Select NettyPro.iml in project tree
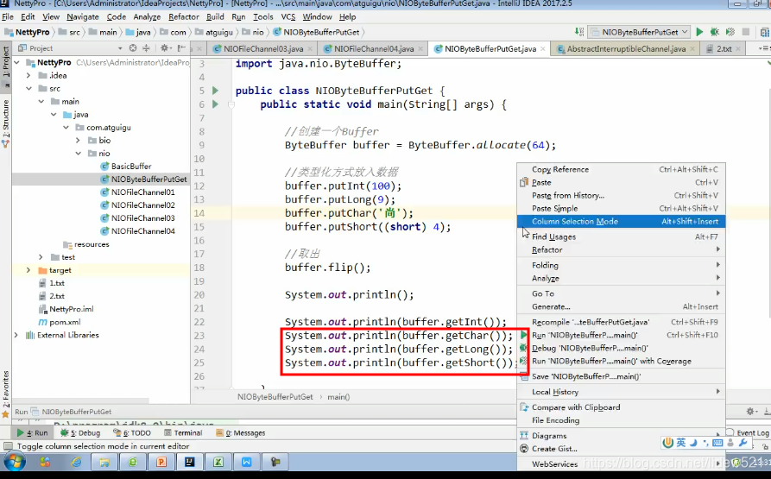This screenshot has width=771, height=479. (x=66, y=309)
